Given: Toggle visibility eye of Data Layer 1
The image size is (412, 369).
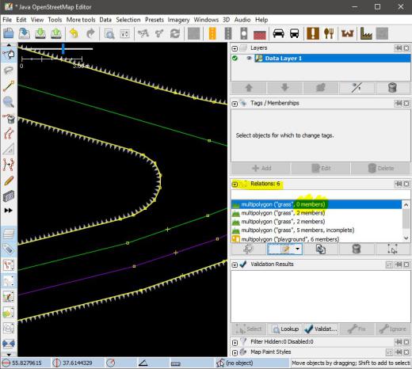Looking at the screenshot, I should coord(249,58).
